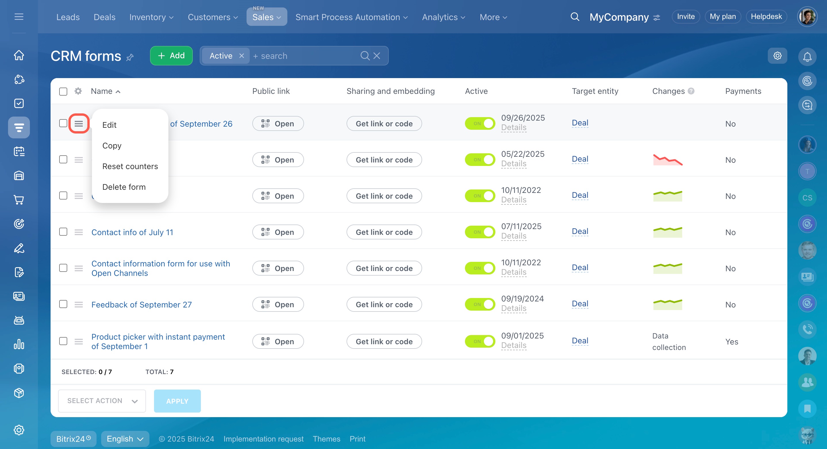Choose Reset counters from context menu
827x449 pixels.
coord(130,166)
